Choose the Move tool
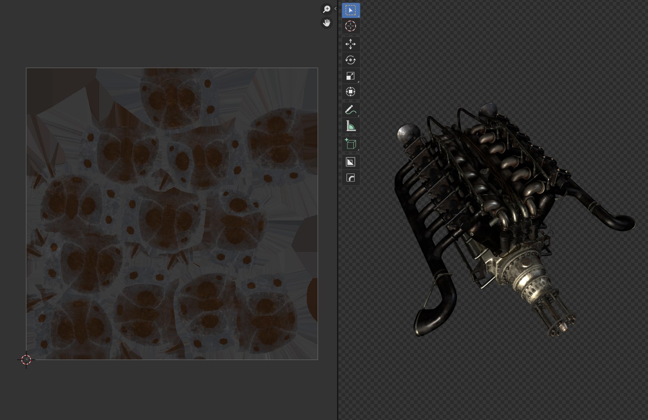648x420 pixels. click(x=350, y=44)
